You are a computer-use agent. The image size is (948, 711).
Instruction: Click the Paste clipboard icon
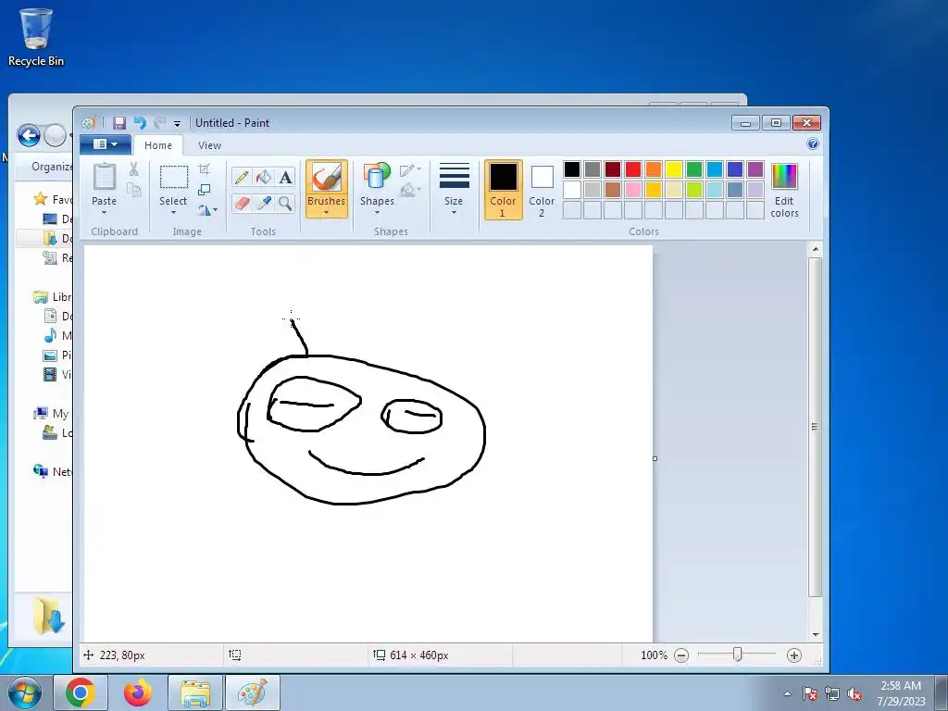click(104, 177)
